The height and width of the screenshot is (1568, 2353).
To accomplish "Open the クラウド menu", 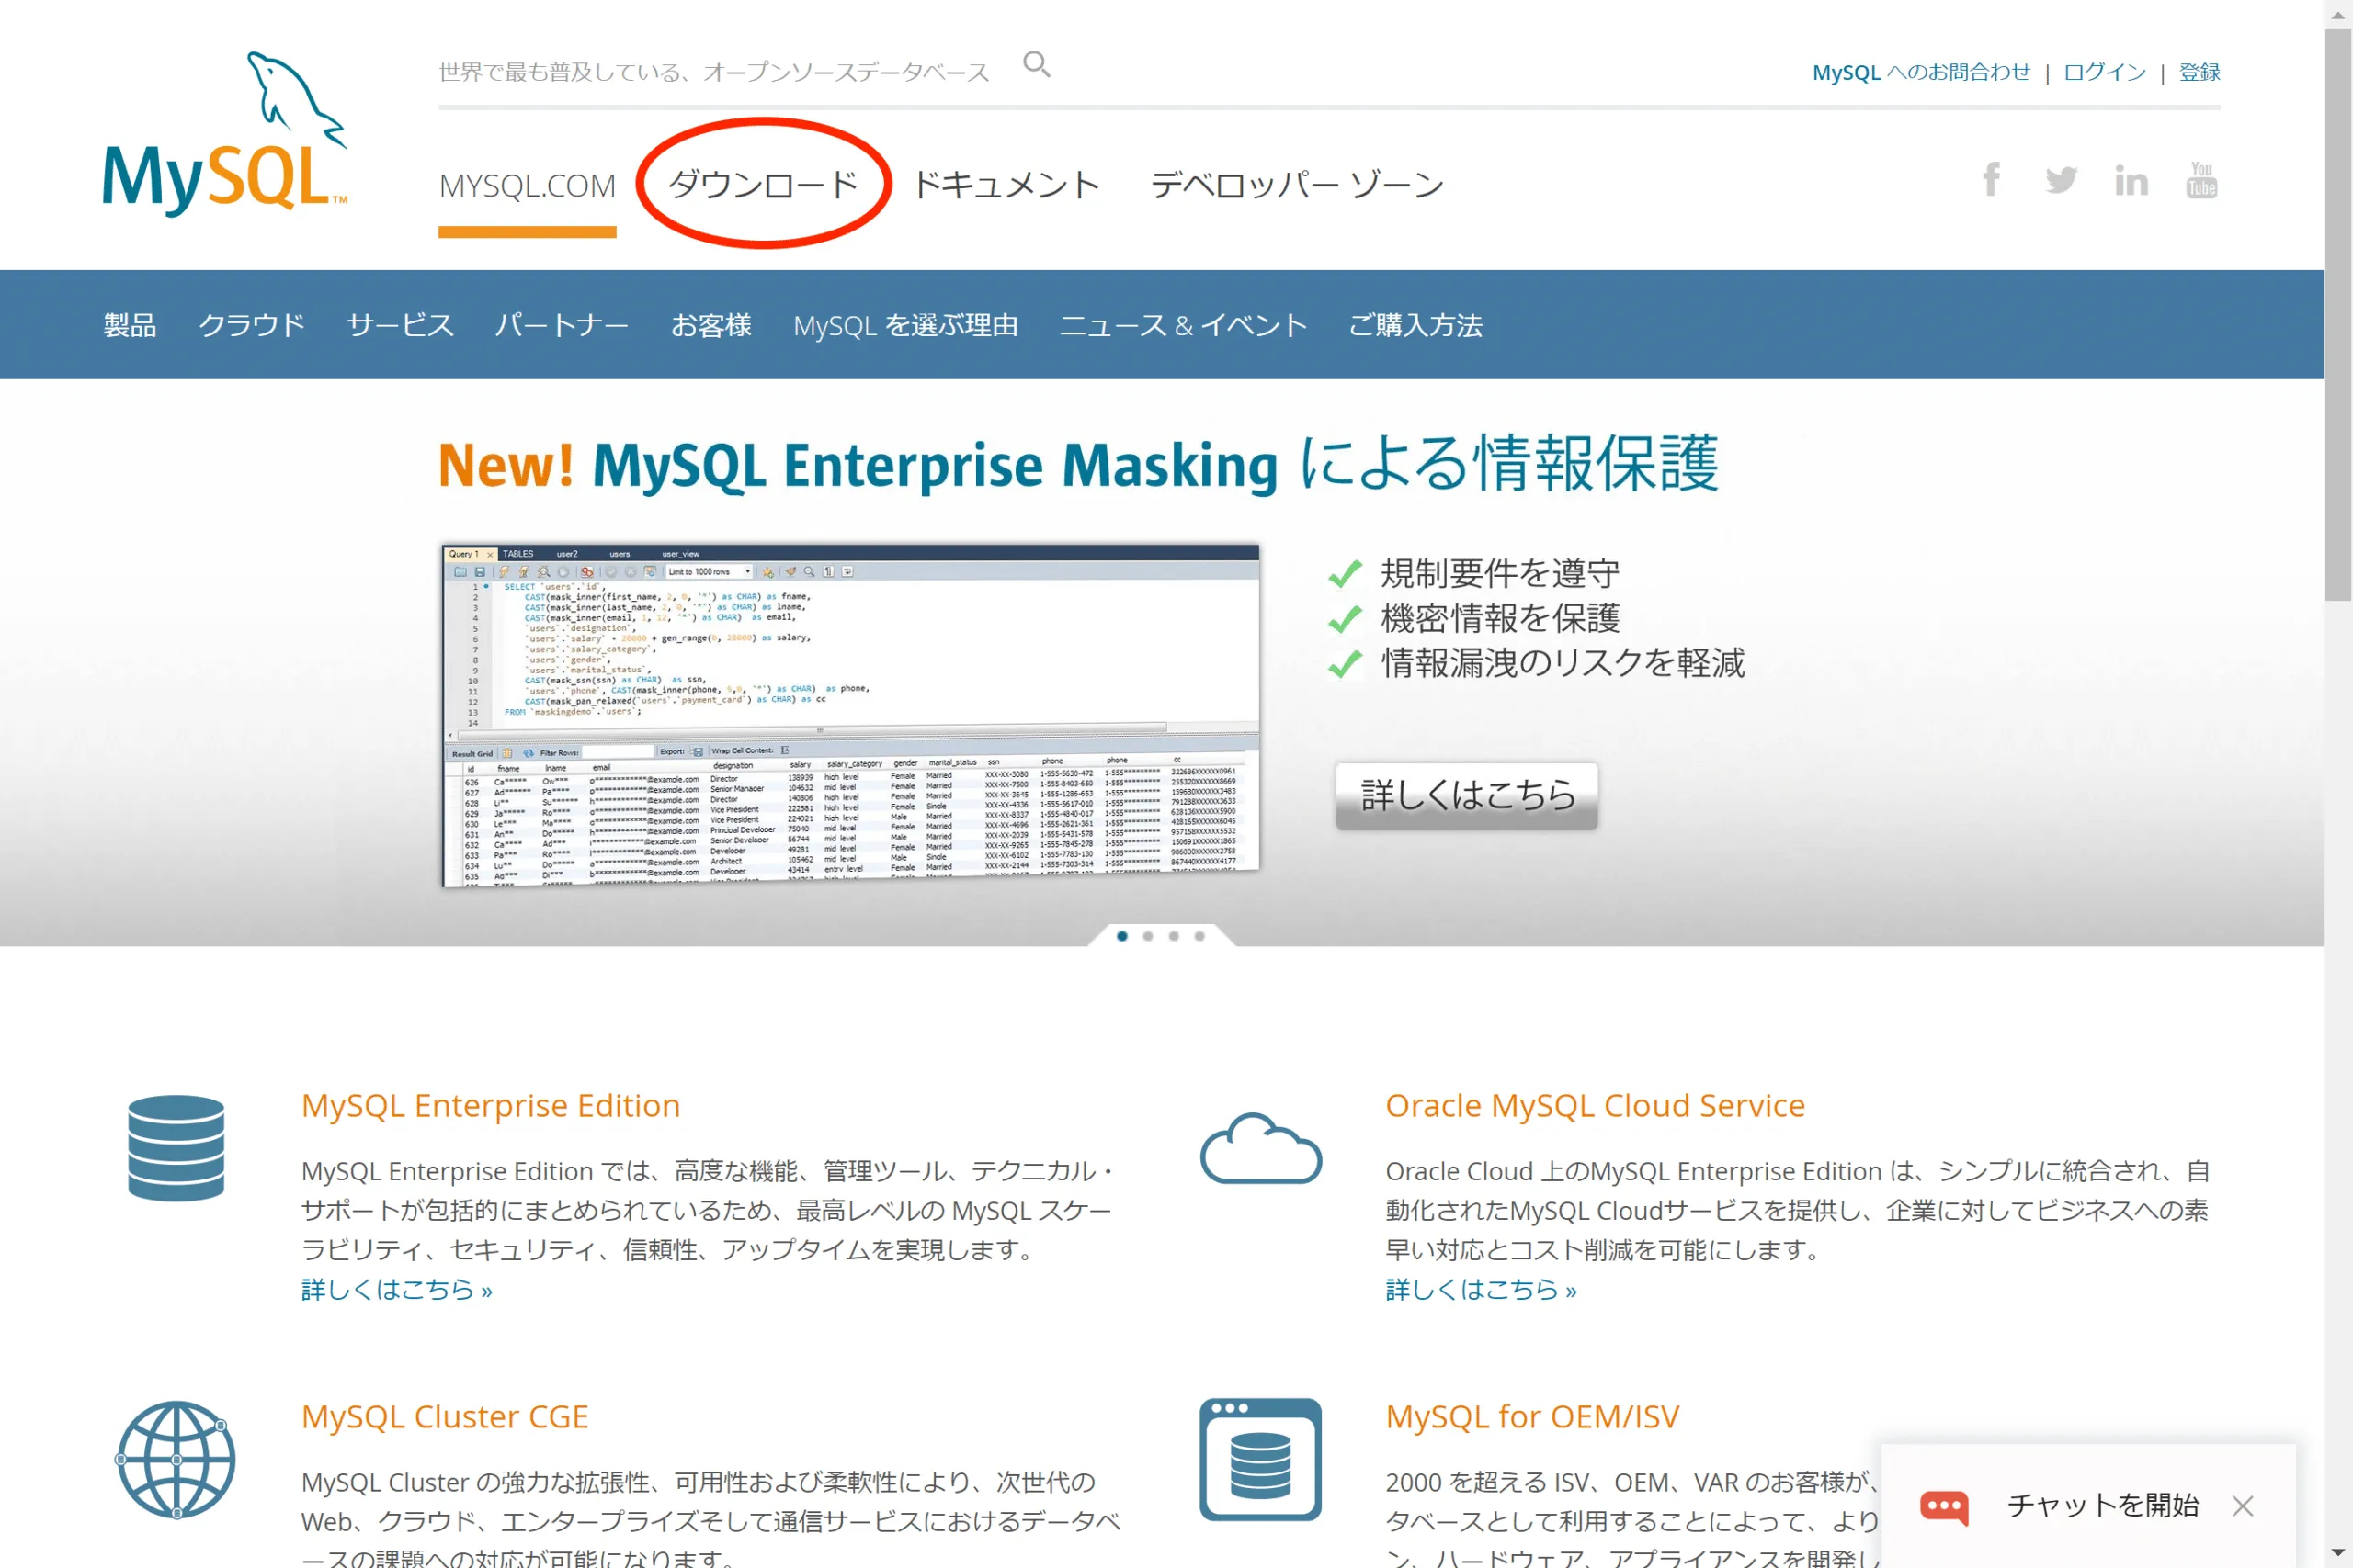I will [x=251, y=325].
